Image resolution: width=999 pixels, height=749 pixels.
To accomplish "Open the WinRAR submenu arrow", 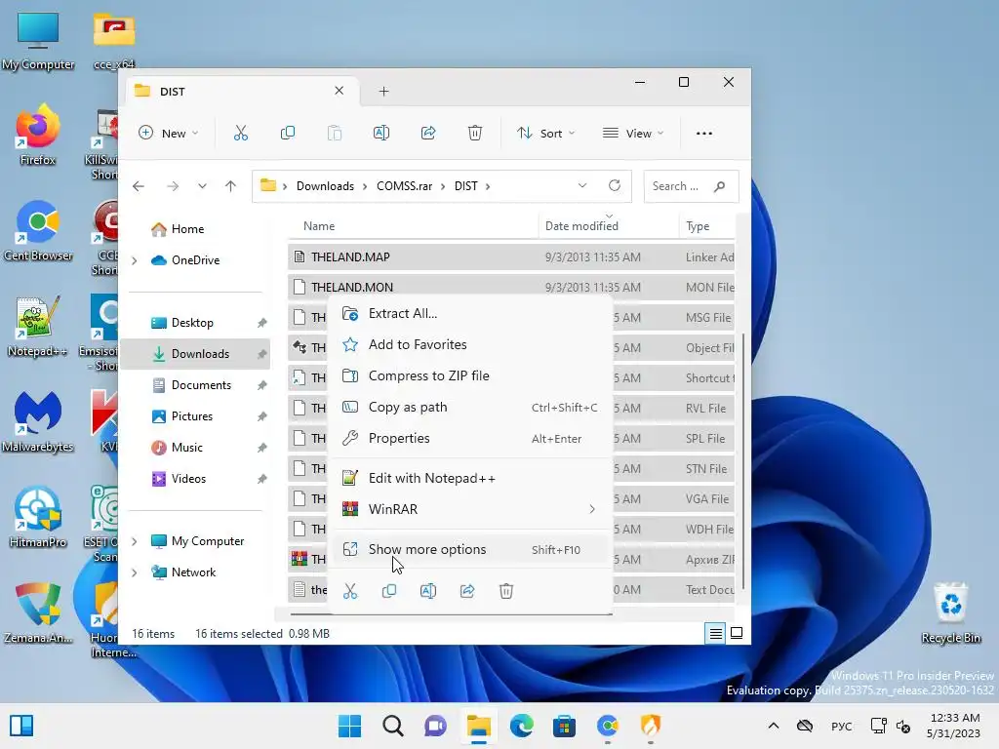I will (592, 509).
